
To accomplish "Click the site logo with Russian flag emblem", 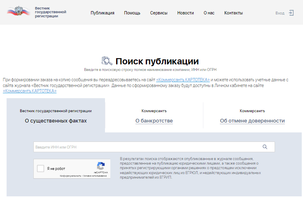I will click(19, 11).
